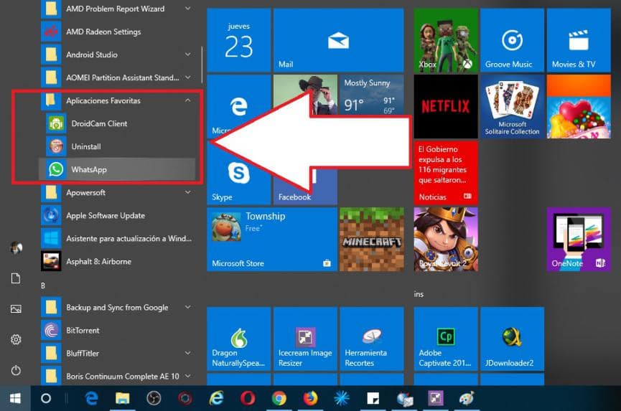
Task: Open Apple Software Update
Action: [117, 216]
